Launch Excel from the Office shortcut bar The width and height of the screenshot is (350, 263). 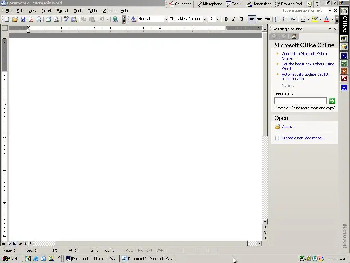coord(344,63)
